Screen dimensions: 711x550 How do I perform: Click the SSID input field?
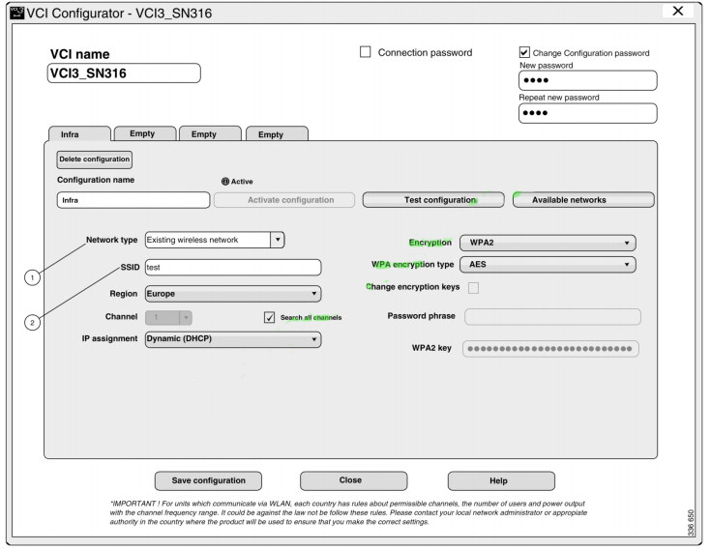233,268
